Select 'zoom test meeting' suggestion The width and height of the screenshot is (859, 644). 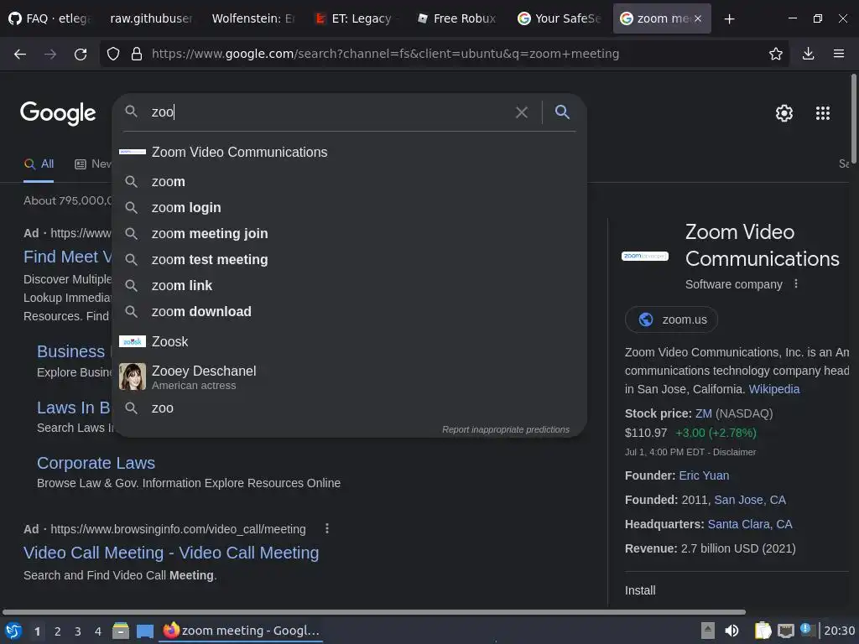pos(349,260)
